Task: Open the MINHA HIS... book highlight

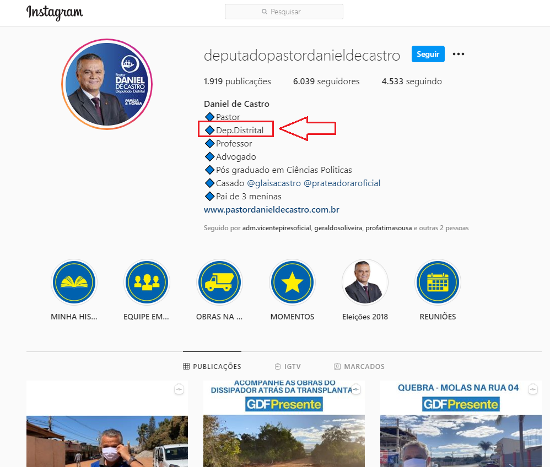Action: point(74,283)
